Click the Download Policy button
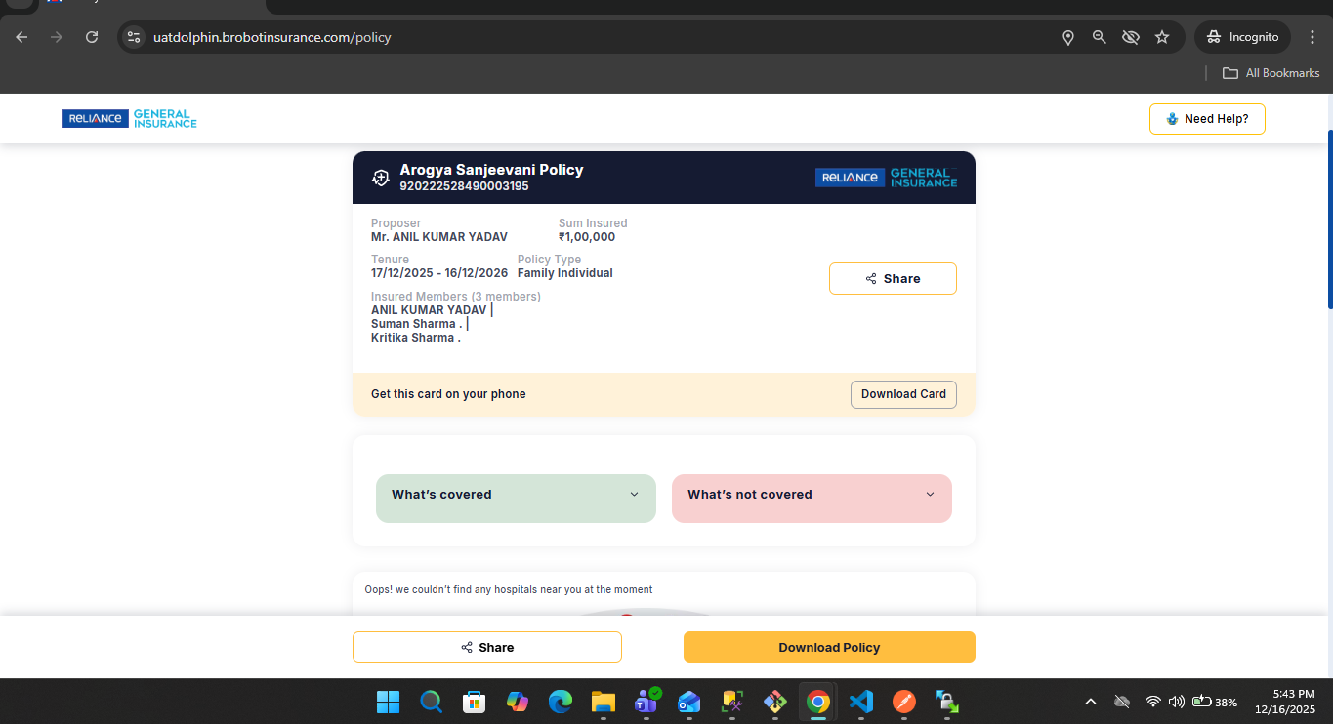The width and height of the screenshot is (1333, 724). coord(829,647)
